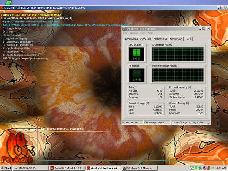This screenshot has width=228, height=171.
Task: Click the GPU 1 temperature graph label
Action: click(x=62, y=129)
